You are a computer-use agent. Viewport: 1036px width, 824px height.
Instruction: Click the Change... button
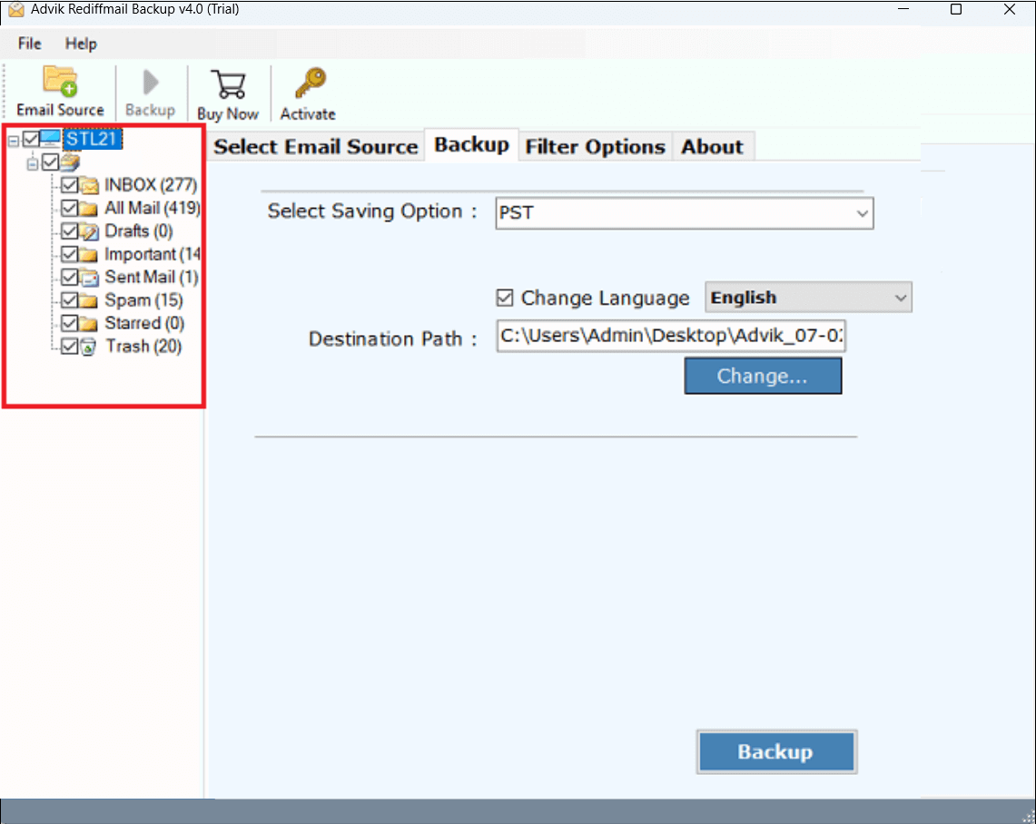tap(763, 377)
